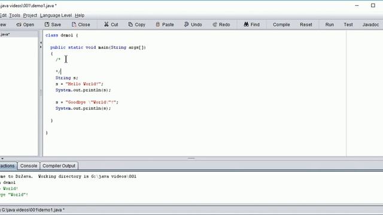Viewport: 383px width, 215px height.
Task: Click the Open folder icon
Action: pos(19,24)
